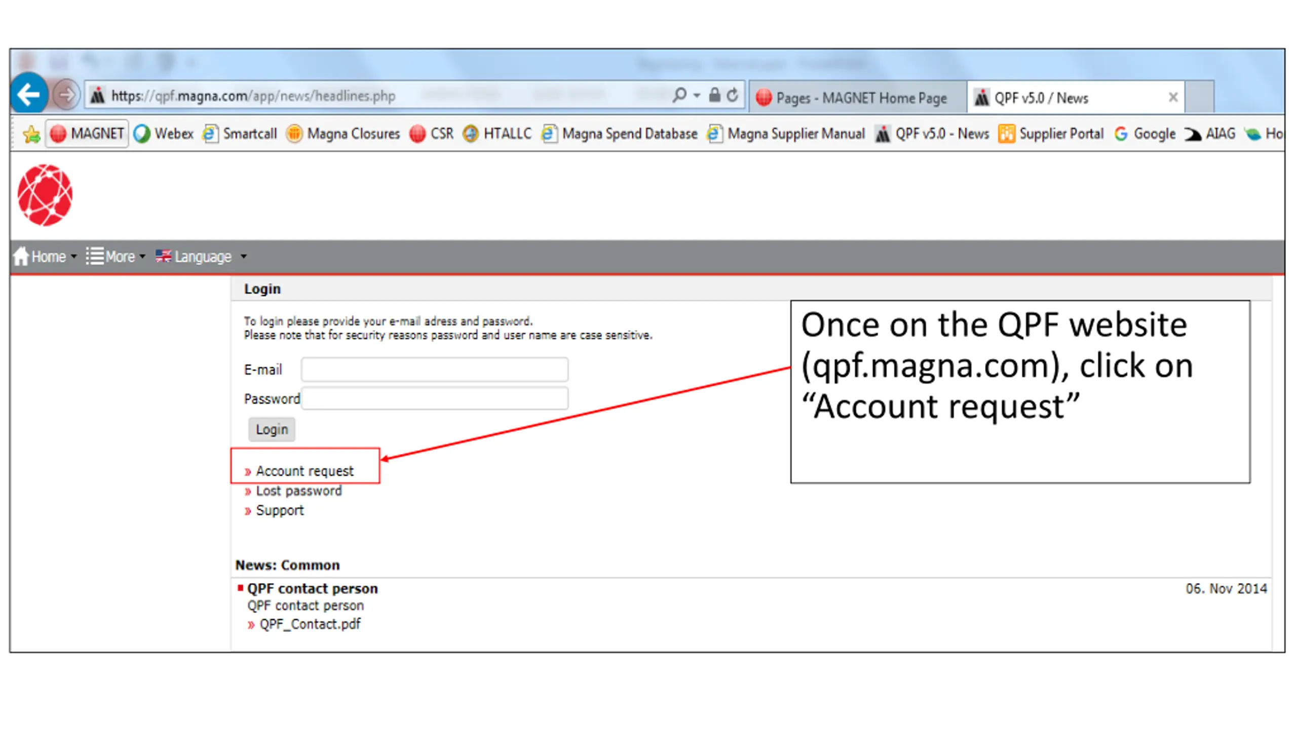Click the browser forward arrow button

pyautogui.click(x=66, y=95)
